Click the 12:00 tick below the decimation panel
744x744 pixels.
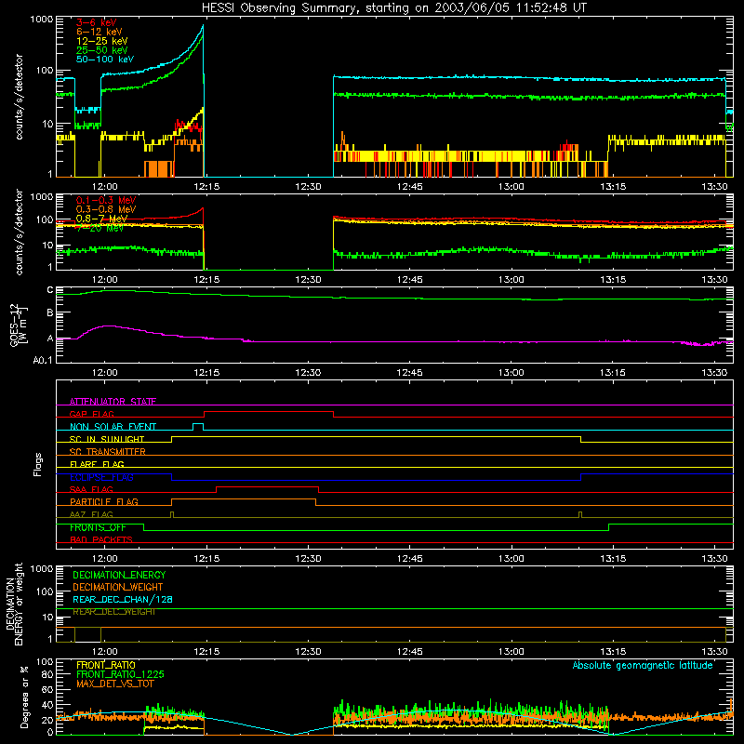tap(105, 652)
